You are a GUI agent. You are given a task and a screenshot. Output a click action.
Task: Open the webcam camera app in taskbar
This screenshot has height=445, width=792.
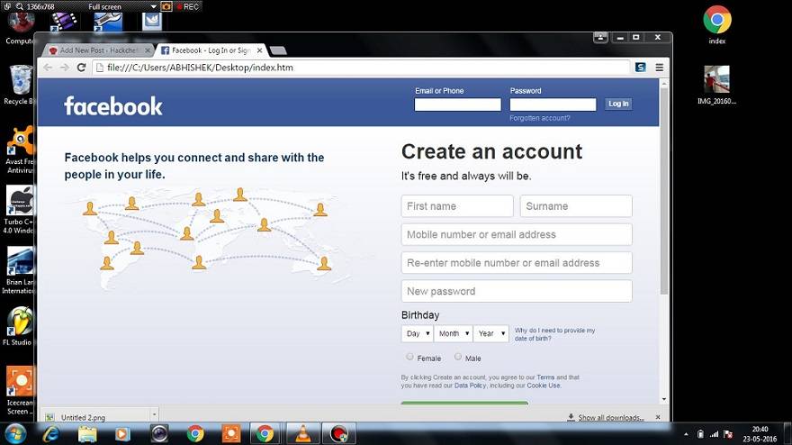coord(159,434)
